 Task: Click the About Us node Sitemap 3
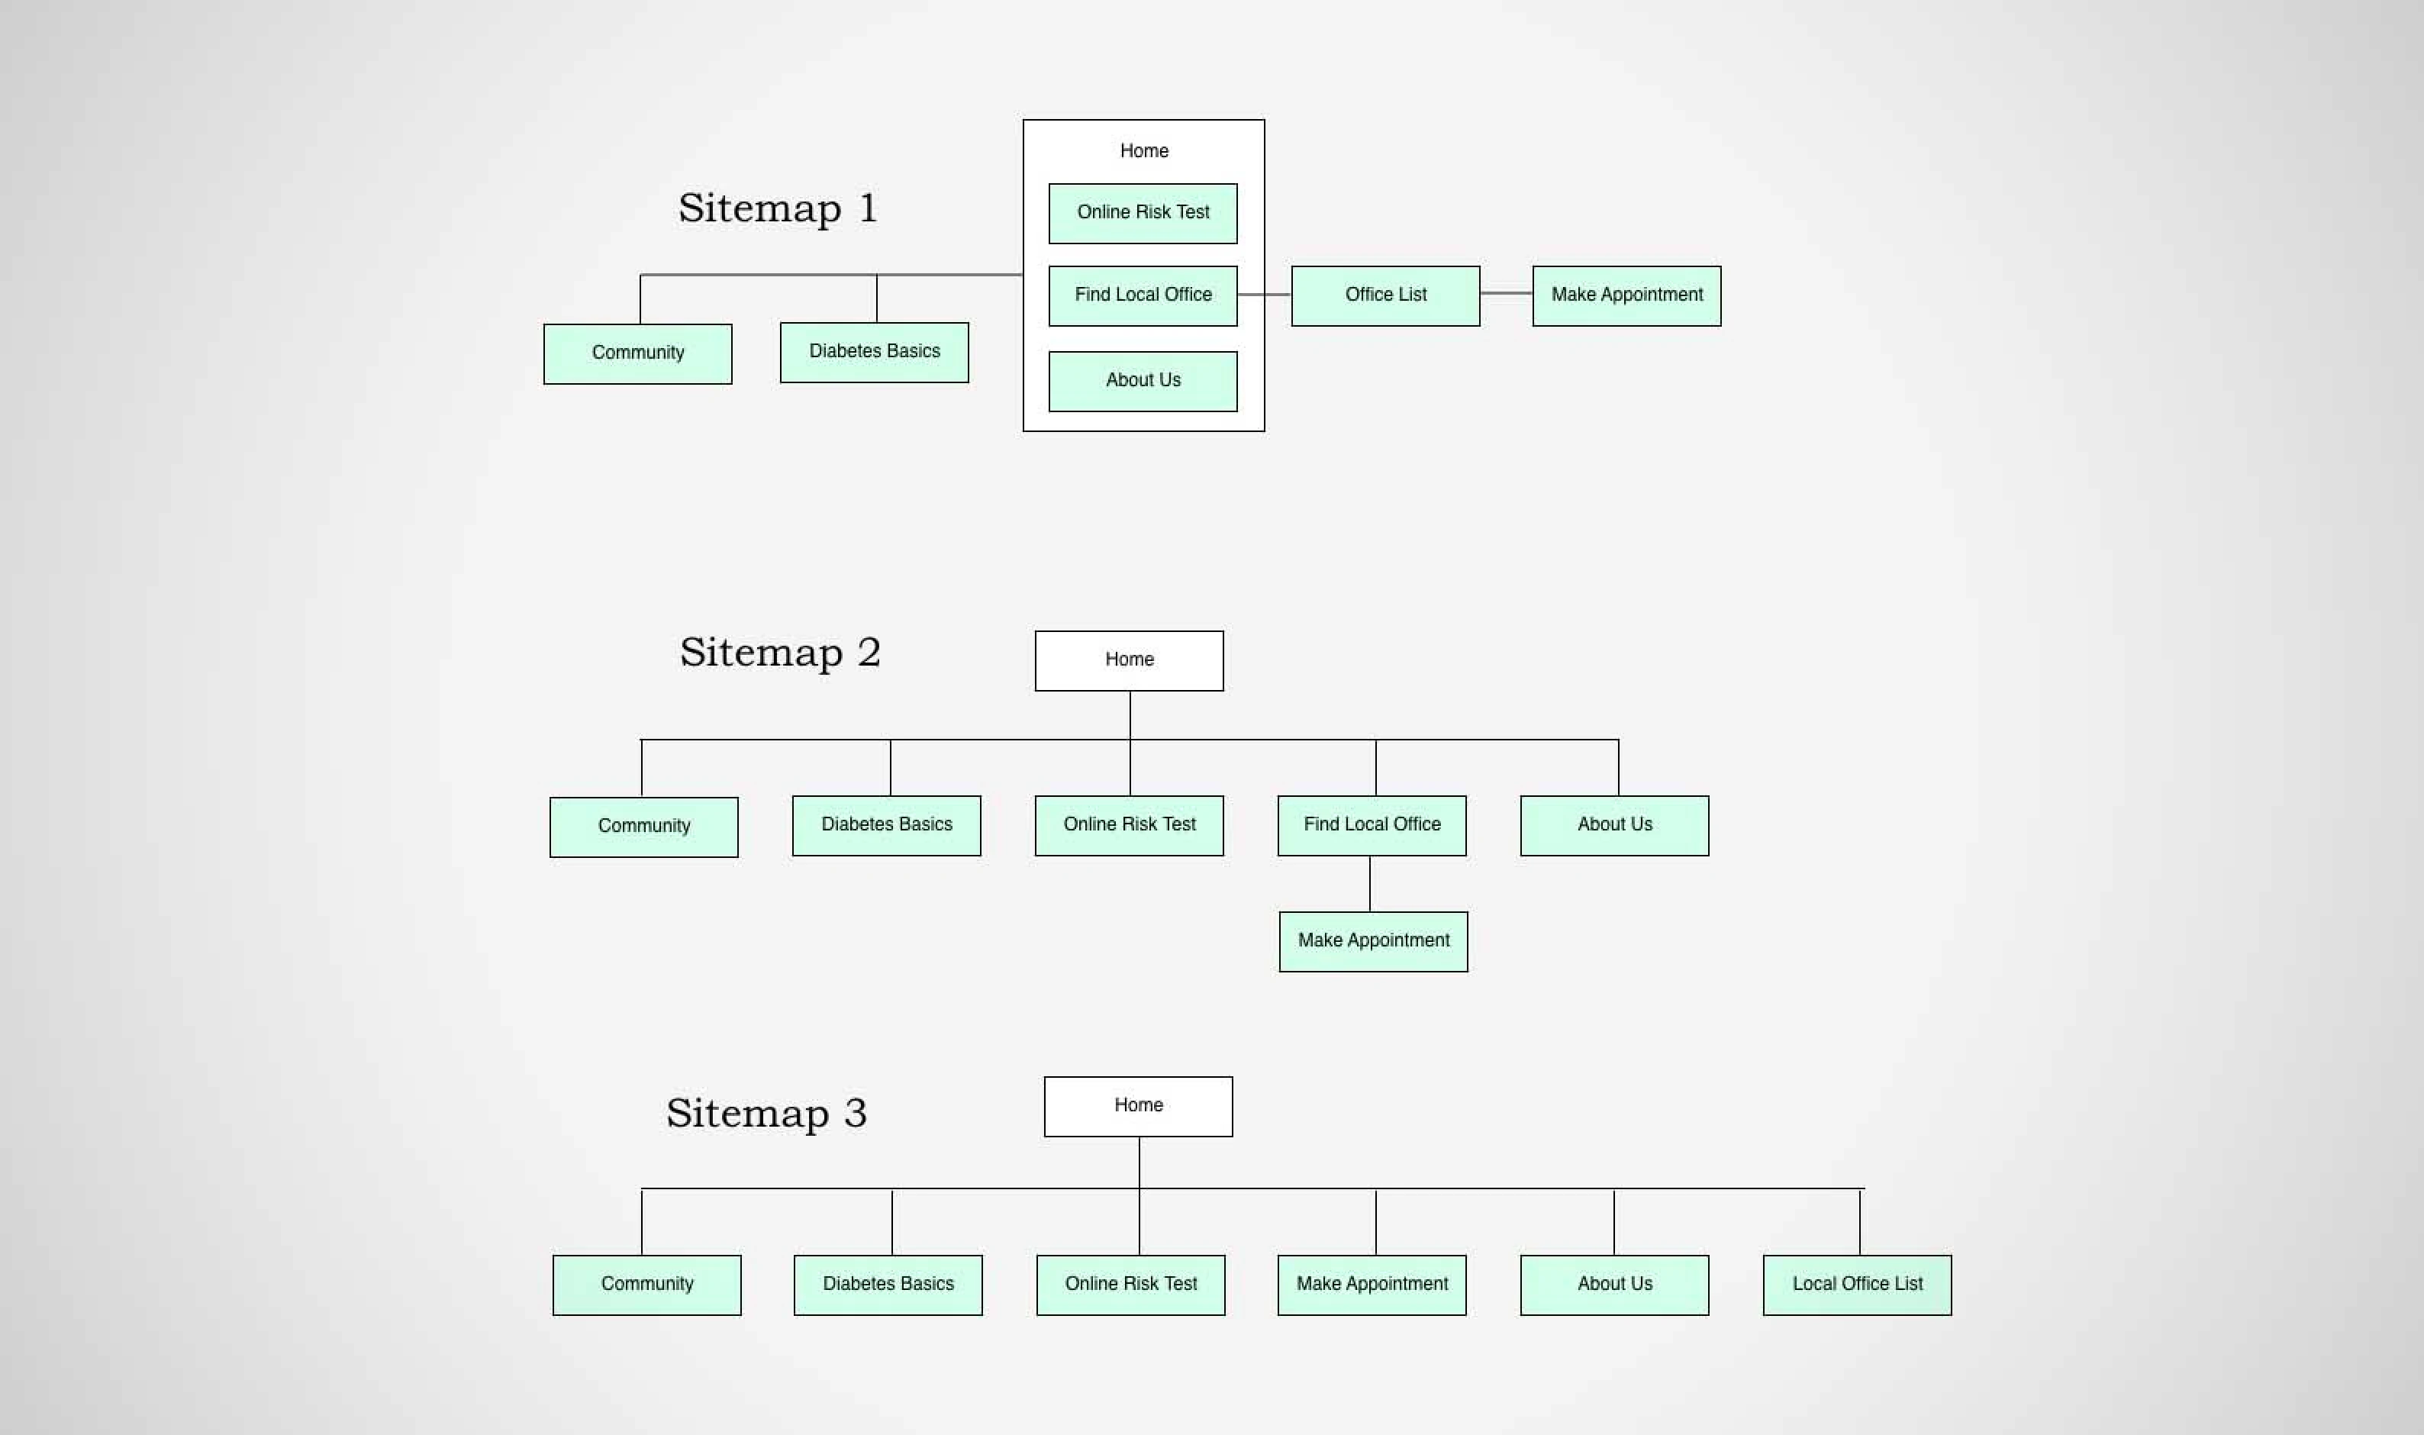(1614, 1283)
